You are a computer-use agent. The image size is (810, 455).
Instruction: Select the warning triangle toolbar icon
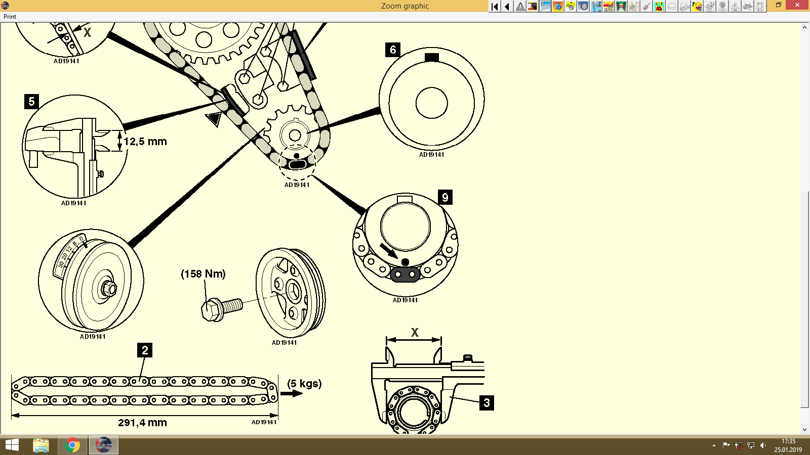tap(520, 7)
